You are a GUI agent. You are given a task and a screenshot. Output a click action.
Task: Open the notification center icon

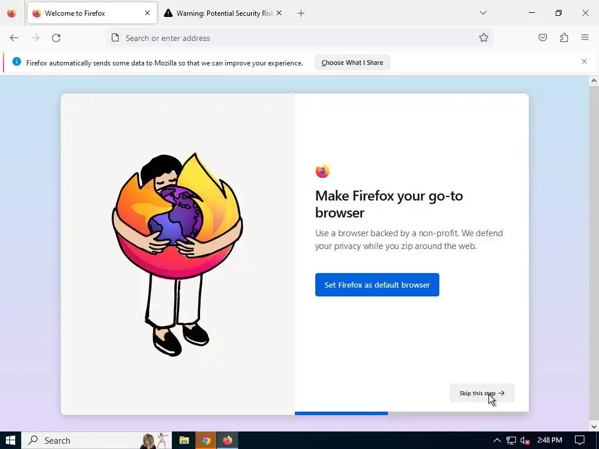[x=580, y=440]
